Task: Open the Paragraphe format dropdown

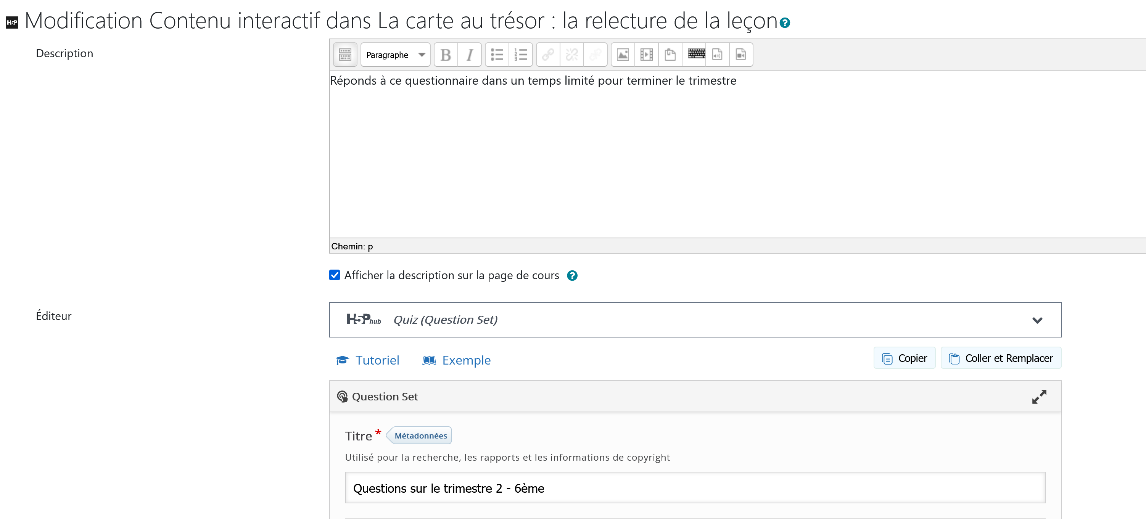Action: pos(395,55)
